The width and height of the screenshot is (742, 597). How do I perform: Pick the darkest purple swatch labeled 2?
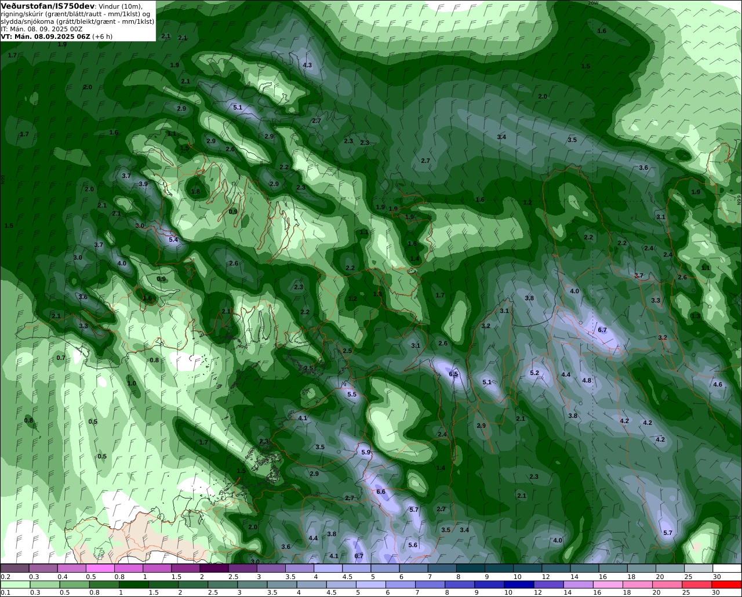[x=214, y=569]
